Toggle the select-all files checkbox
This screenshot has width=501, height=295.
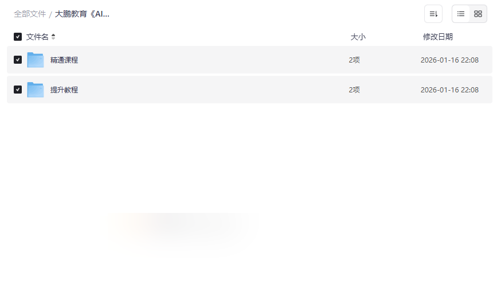[x=18, y=37]
